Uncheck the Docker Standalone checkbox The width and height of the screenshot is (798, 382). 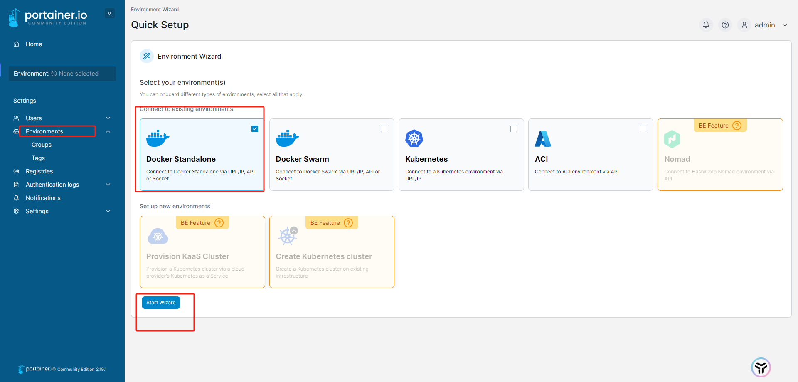click(x=255, y=129)
